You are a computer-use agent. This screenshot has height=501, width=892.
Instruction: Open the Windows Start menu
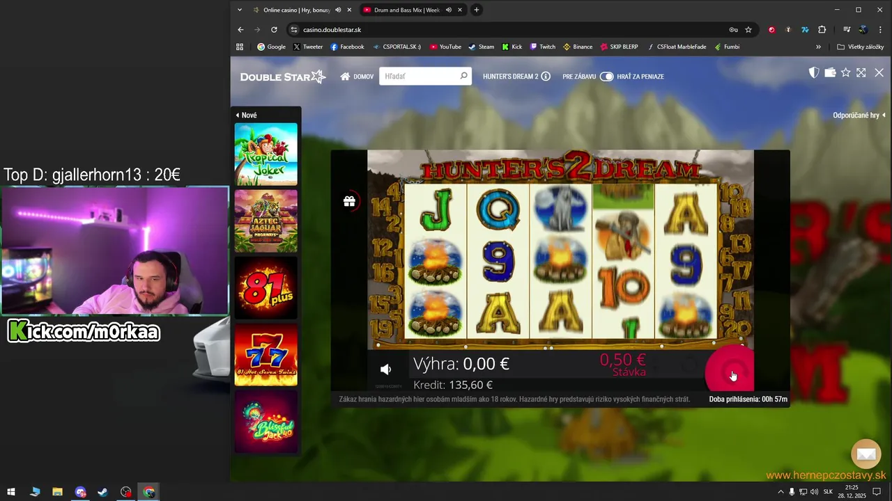[11, 492]
